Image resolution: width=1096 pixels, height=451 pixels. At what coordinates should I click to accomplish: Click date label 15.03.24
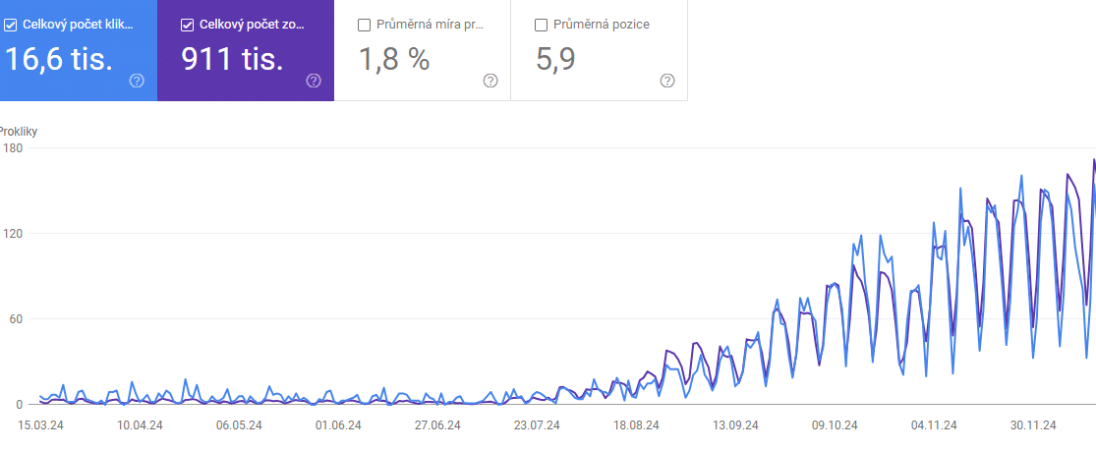pyautogui.click(x=40, y=425)
